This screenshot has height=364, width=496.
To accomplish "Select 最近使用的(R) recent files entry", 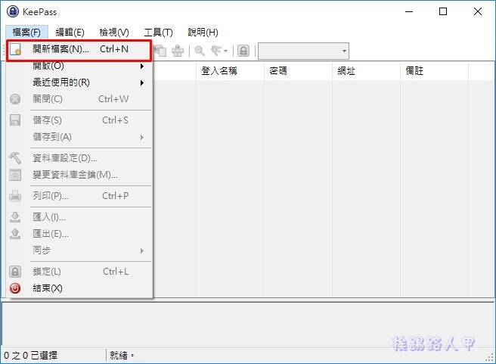I will click(x=79, y=82).
